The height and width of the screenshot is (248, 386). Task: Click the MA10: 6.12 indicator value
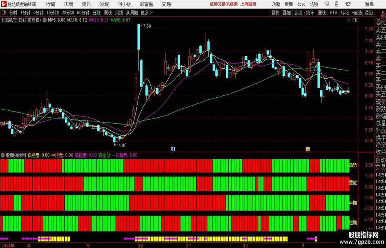pos(77,20)
